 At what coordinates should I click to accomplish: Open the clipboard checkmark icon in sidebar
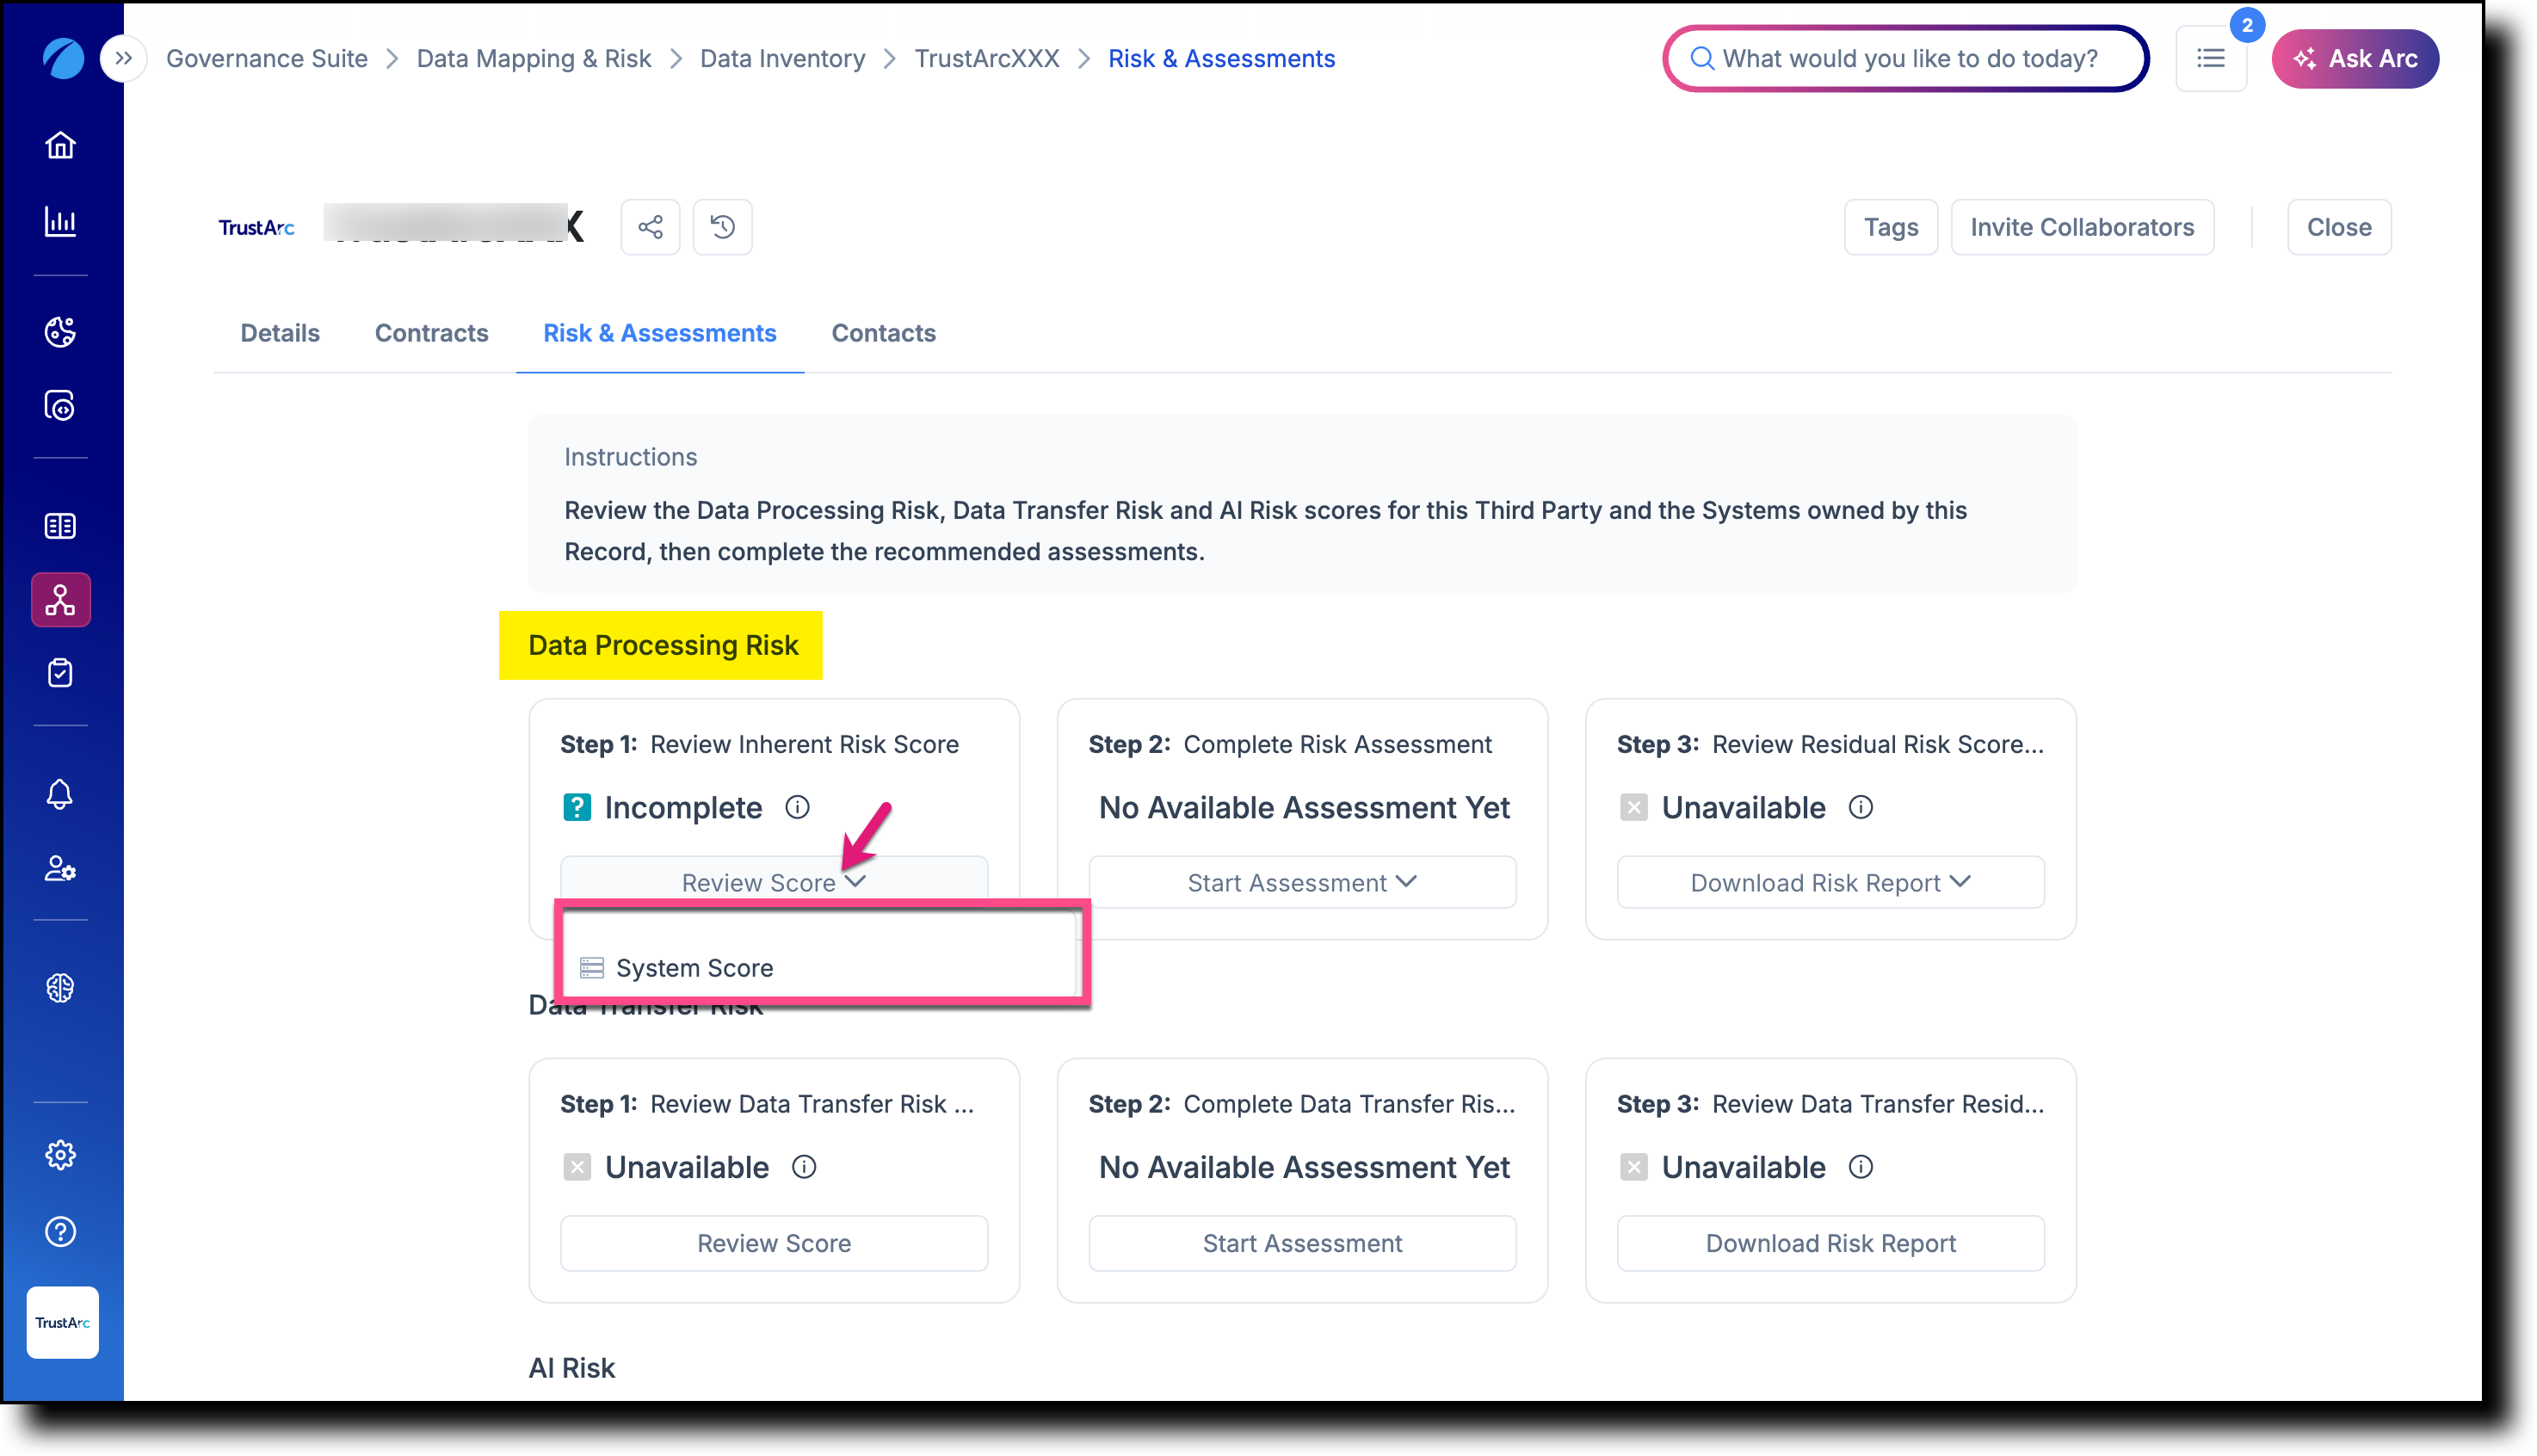(x=60, y=673)
